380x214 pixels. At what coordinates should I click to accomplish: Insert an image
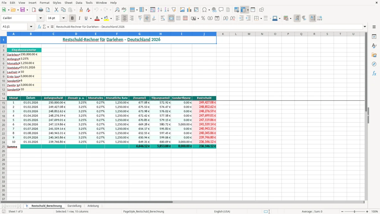[182, 10]
